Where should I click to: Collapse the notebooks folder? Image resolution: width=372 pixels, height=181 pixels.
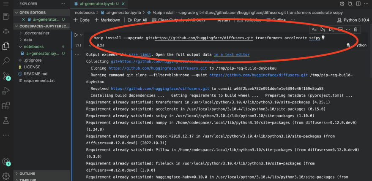coord(33,46)
